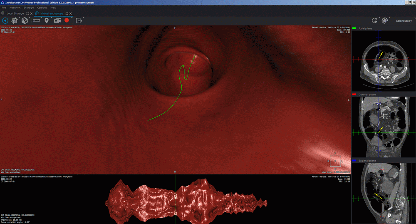The height and width of the screenshot is (224, 416).
Task: Click the blue Sagittal plane color swatch
Action: [354, 160]
